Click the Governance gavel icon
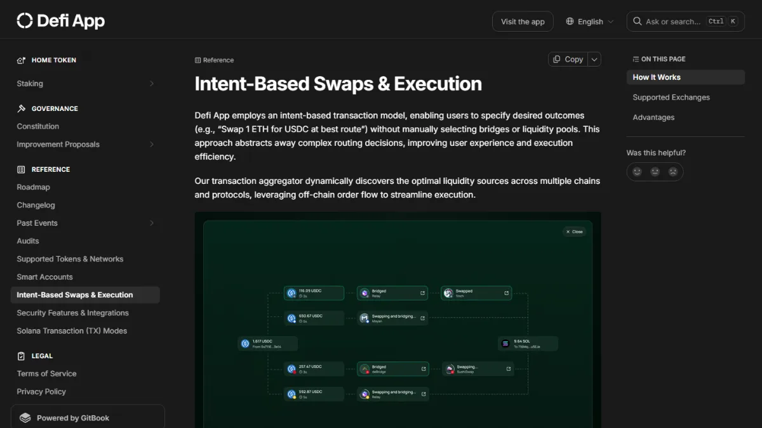Viewport: 762px width, 428px height. click(x=21, y=108)
